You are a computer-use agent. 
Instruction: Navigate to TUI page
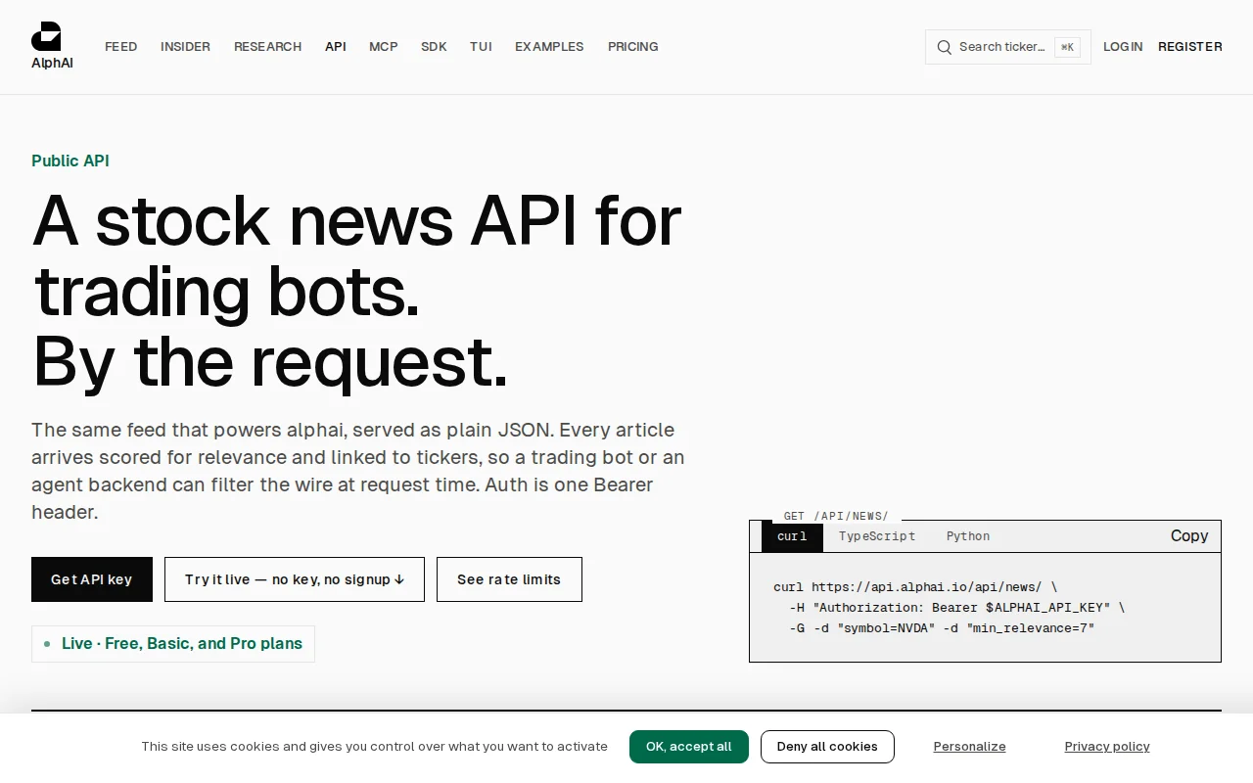pyautogui.click(x=481, y=47)
